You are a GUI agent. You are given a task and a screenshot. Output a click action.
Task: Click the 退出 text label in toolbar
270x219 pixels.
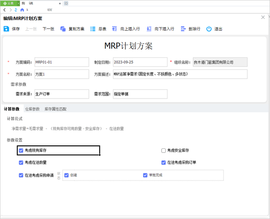coord(218,29)
